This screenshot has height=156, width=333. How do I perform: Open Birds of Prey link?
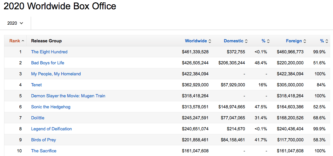[43, 140]
